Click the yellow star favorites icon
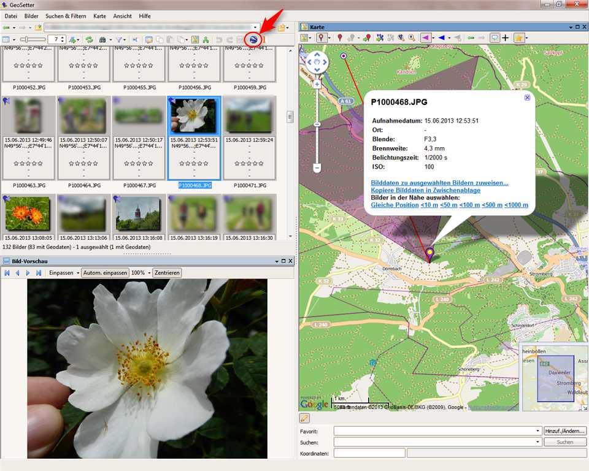This screenshot has width=589, height=471. tap(519, 37)
